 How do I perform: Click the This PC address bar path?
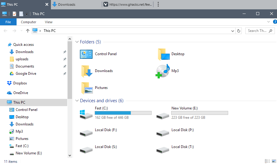point(50,31)
